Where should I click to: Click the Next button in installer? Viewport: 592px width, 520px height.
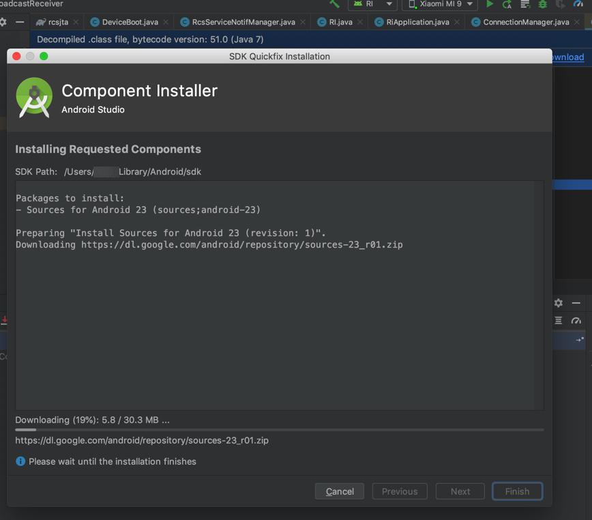(460, 491)
